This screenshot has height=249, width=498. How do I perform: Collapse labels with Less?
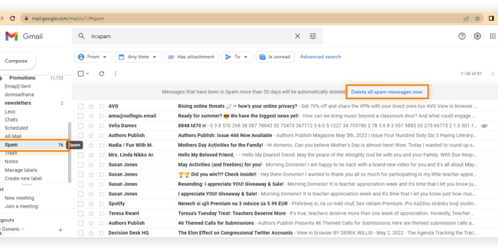click(10, 112)
